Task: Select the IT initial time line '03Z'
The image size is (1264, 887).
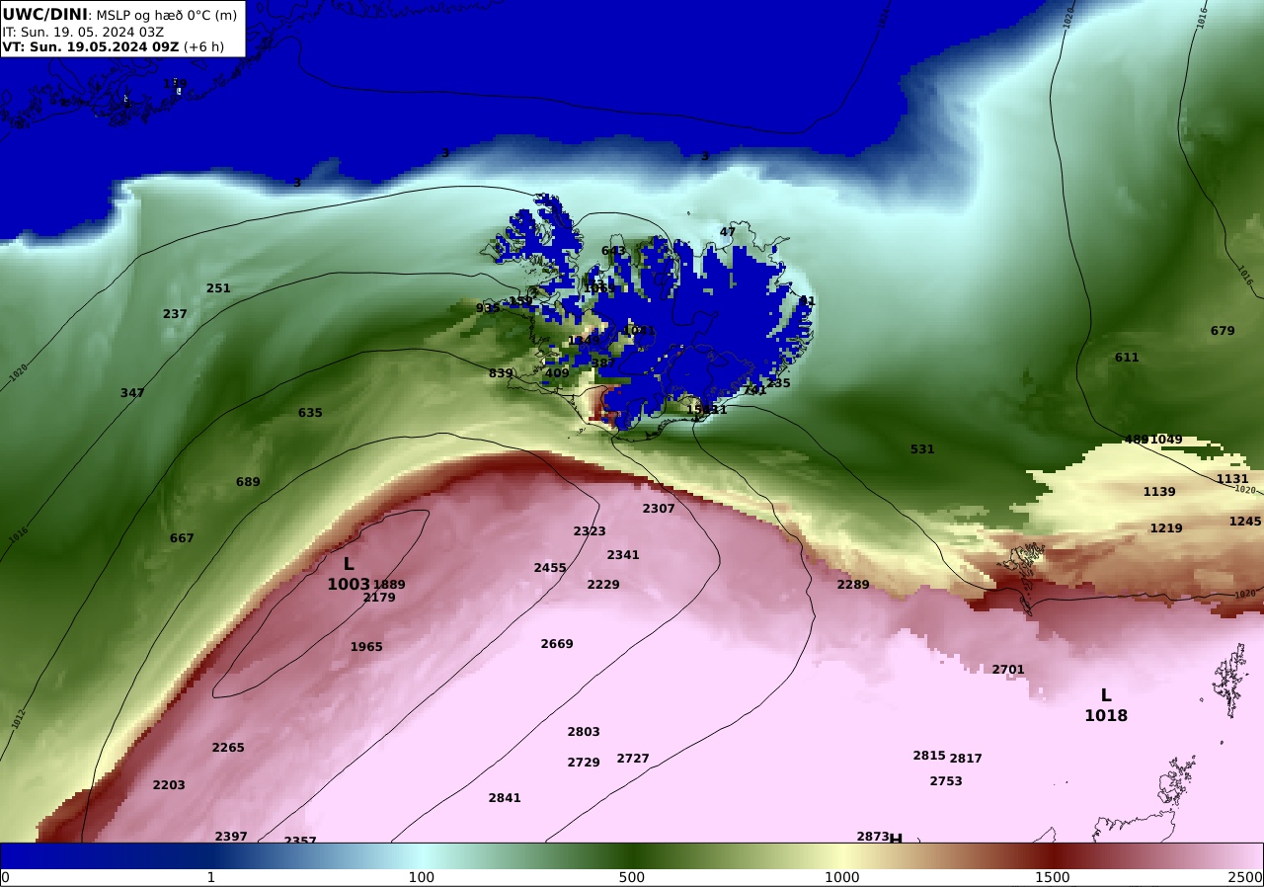Action: tap(82, 32)
